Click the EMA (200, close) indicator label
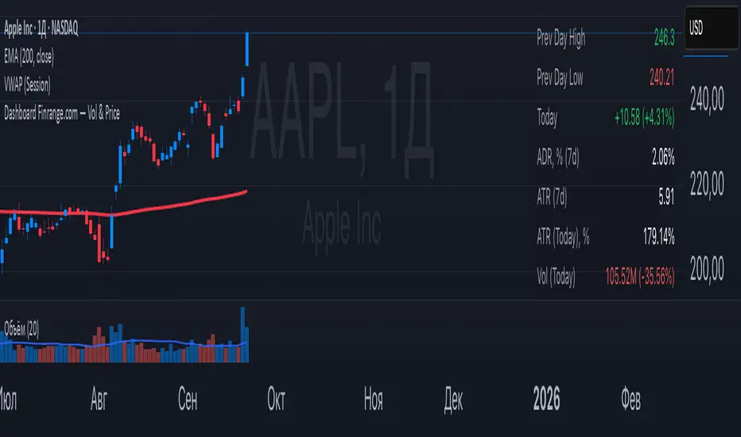The height and width of the screenshot is (437, 741). tap(29, 56)
